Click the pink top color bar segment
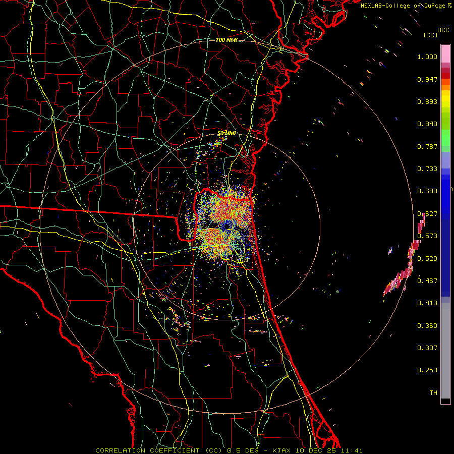Image resolution: width=454 pixels, height=454 pixels. [445, 54]
